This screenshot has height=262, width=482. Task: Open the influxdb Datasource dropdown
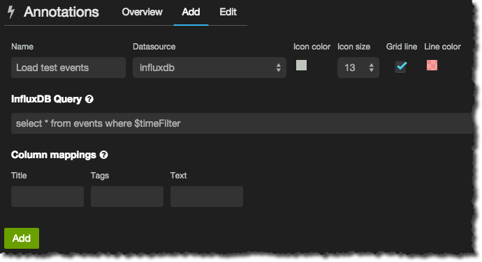210,68
